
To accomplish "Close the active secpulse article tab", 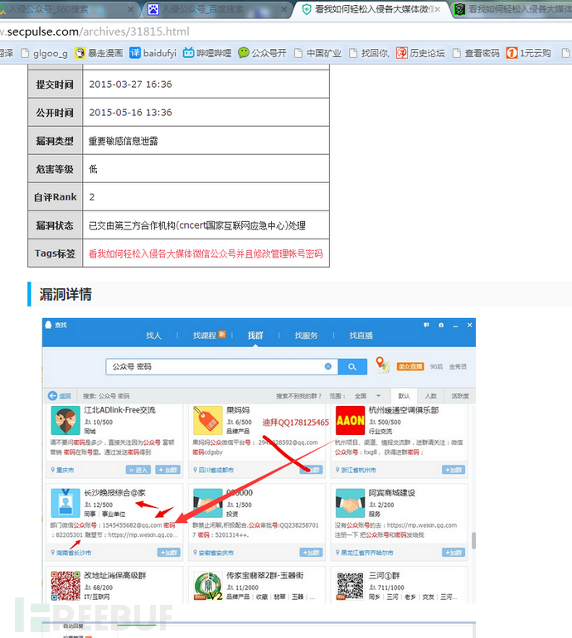I will coord(438,9).
